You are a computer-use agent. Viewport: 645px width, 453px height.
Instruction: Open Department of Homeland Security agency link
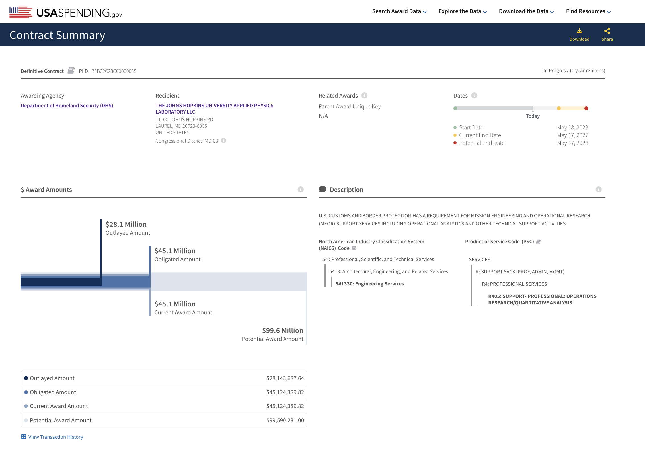click(67, 106)
